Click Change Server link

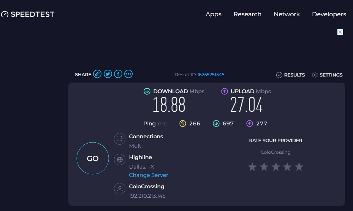pyautogui.click(x=149, y=175)
